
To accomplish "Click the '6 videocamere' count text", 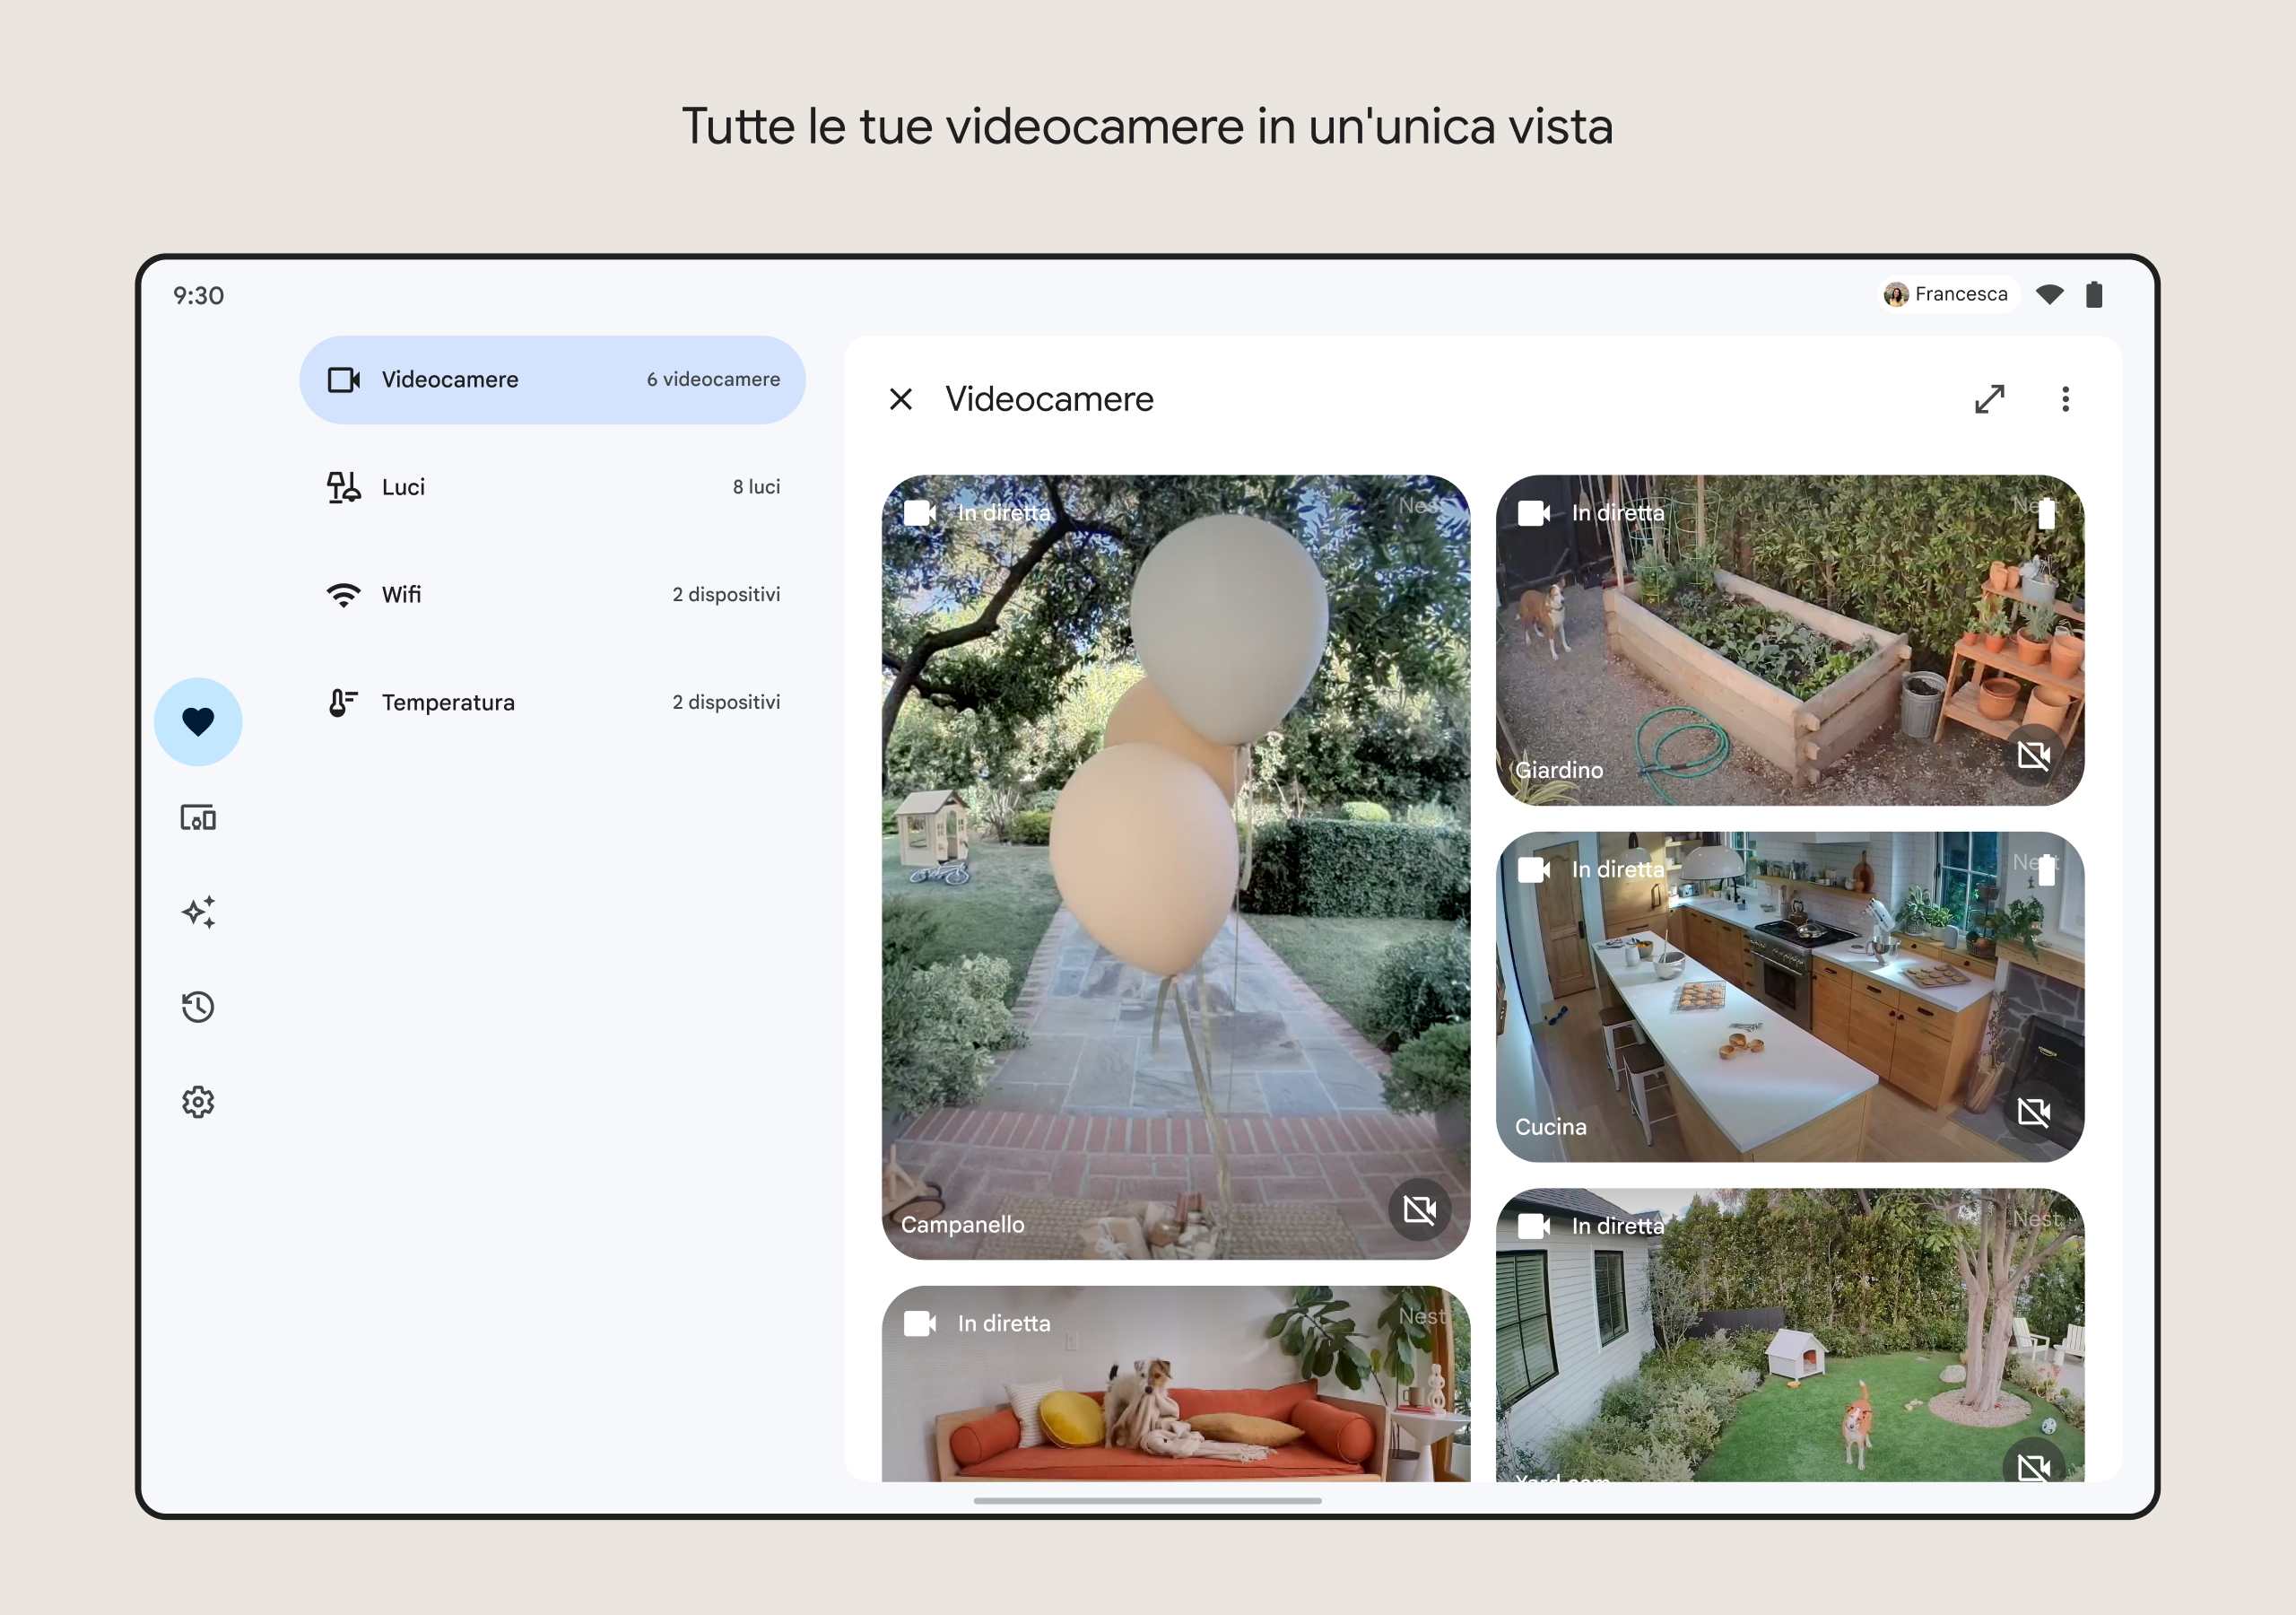I will click(x=713, y=380).
